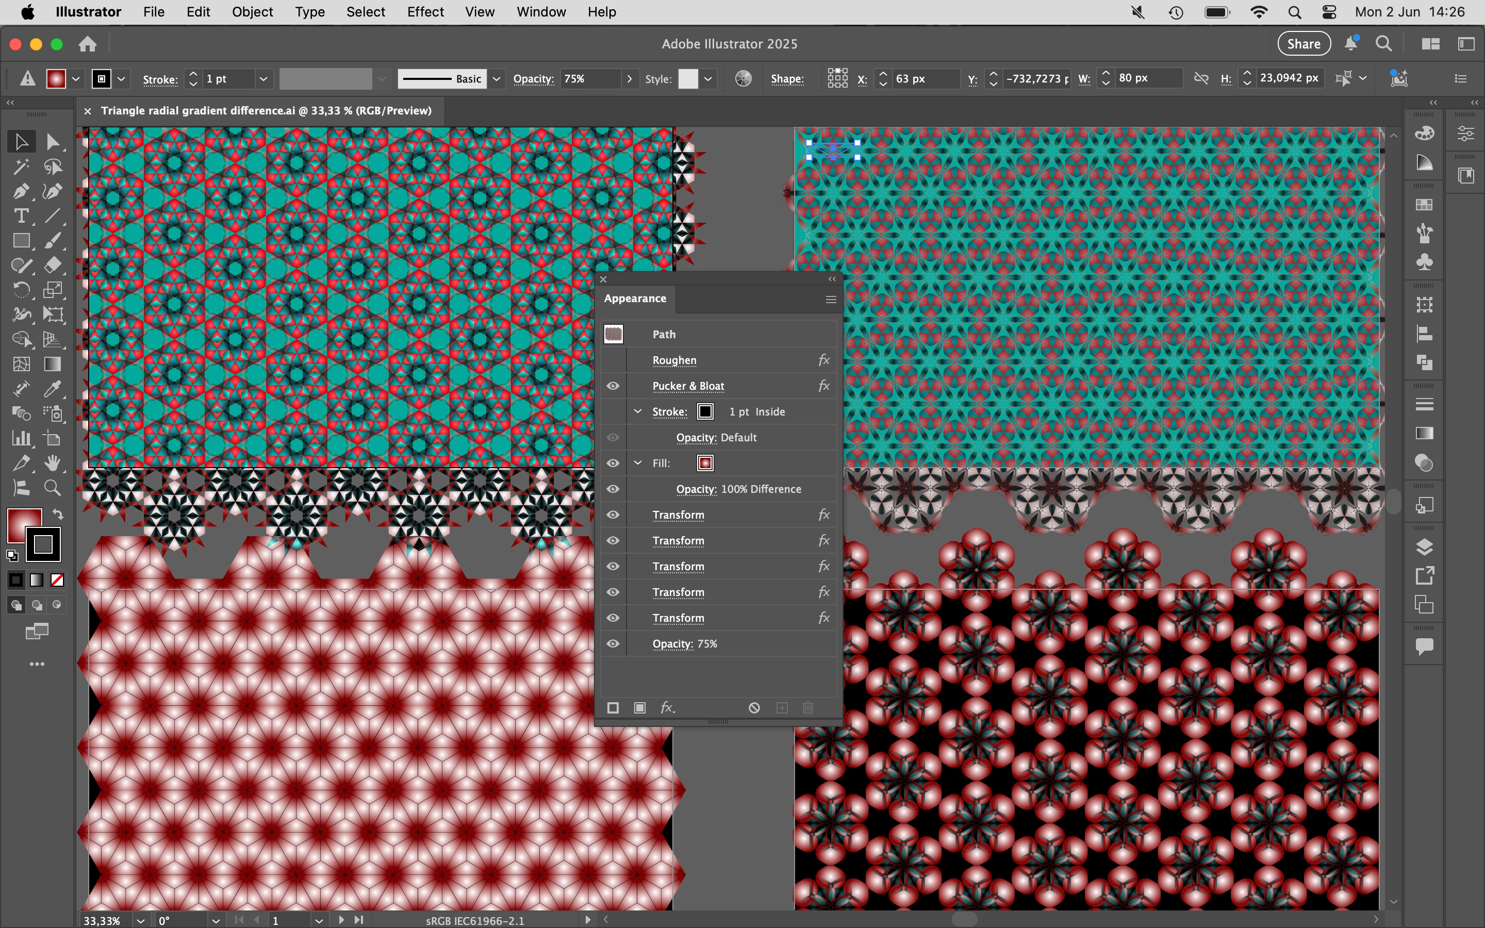The image size is (1485, 928).
Task: Click the Fill gradient swatch in Appearance
Action: point(705,463)
